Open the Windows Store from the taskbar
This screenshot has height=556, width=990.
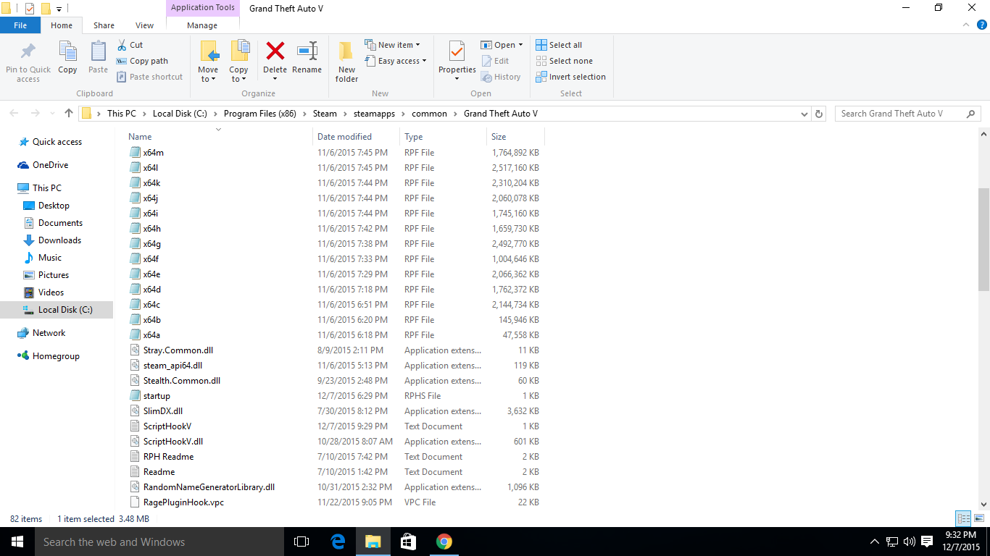coord(409,542)
